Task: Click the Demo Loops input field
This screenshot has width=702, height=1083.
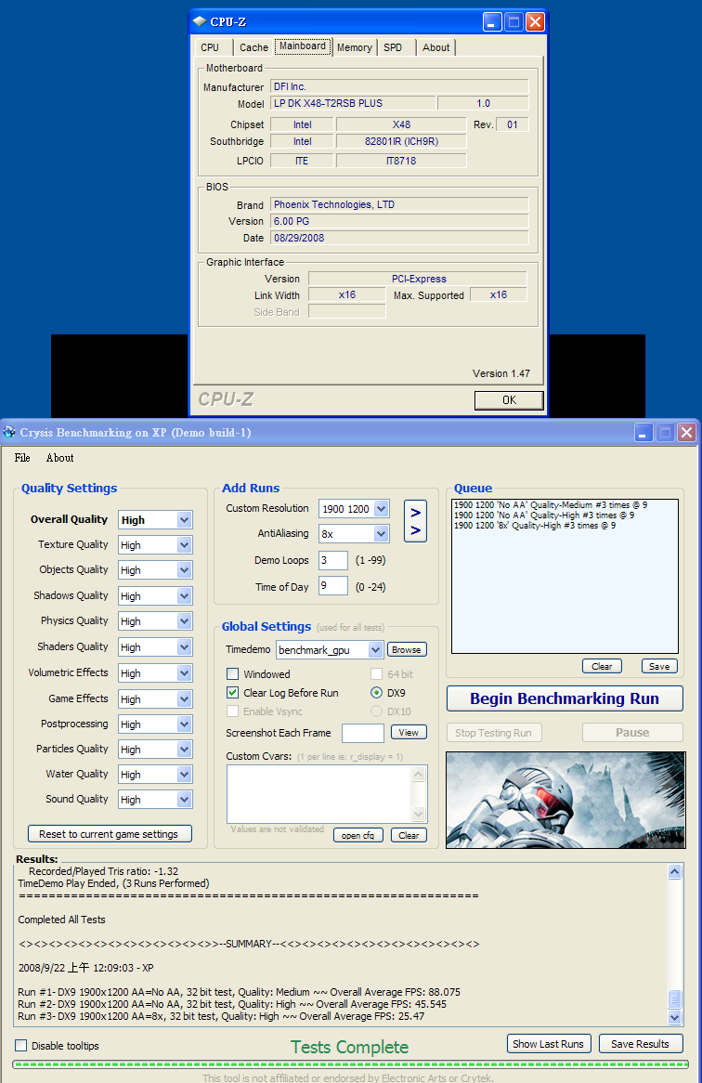Action: coord(332,561)
